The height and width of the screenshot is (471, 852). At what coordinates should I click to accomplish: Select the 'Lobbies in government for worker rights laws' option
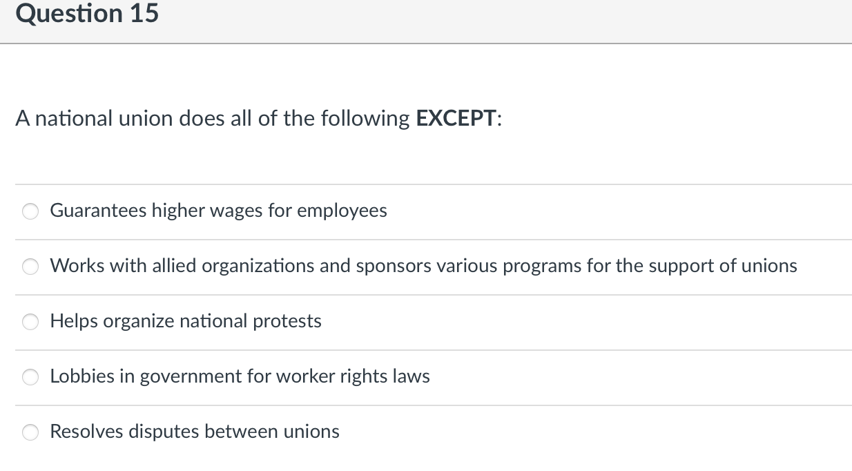click(x=30, y=376)
